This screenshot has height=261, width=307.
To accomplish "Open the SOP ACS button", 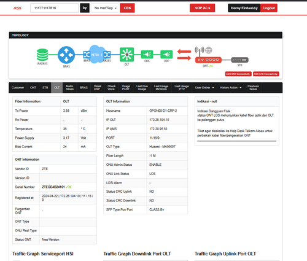I will [x=203, y=8].
